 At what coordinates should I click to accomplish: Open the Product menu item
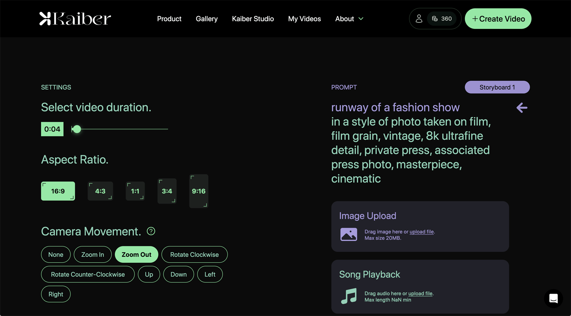(x=169, y=19)
